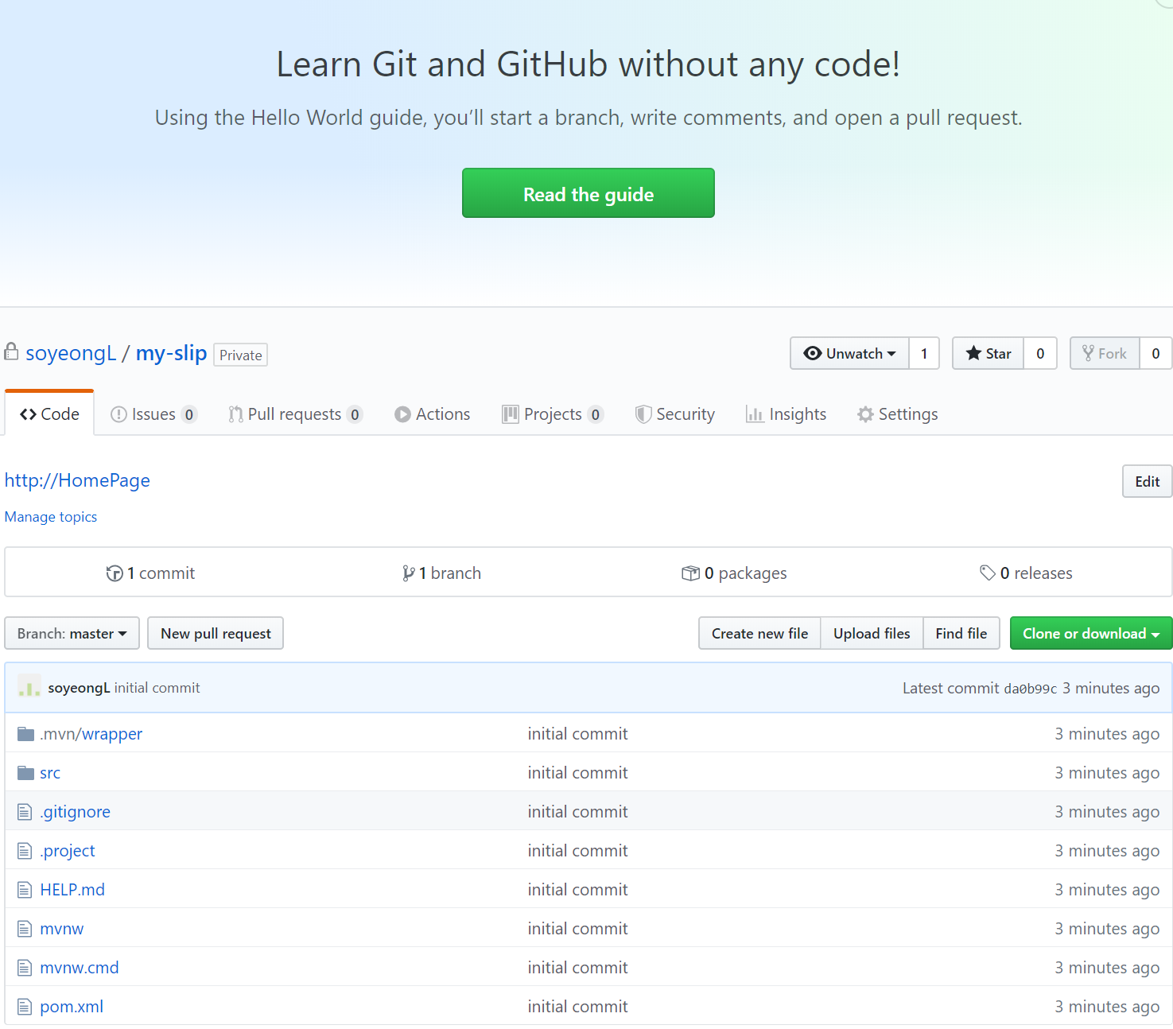This screenshot has width=1173, height=1029.
Task: Open repository Settings tab
Action: pos(898,414)
